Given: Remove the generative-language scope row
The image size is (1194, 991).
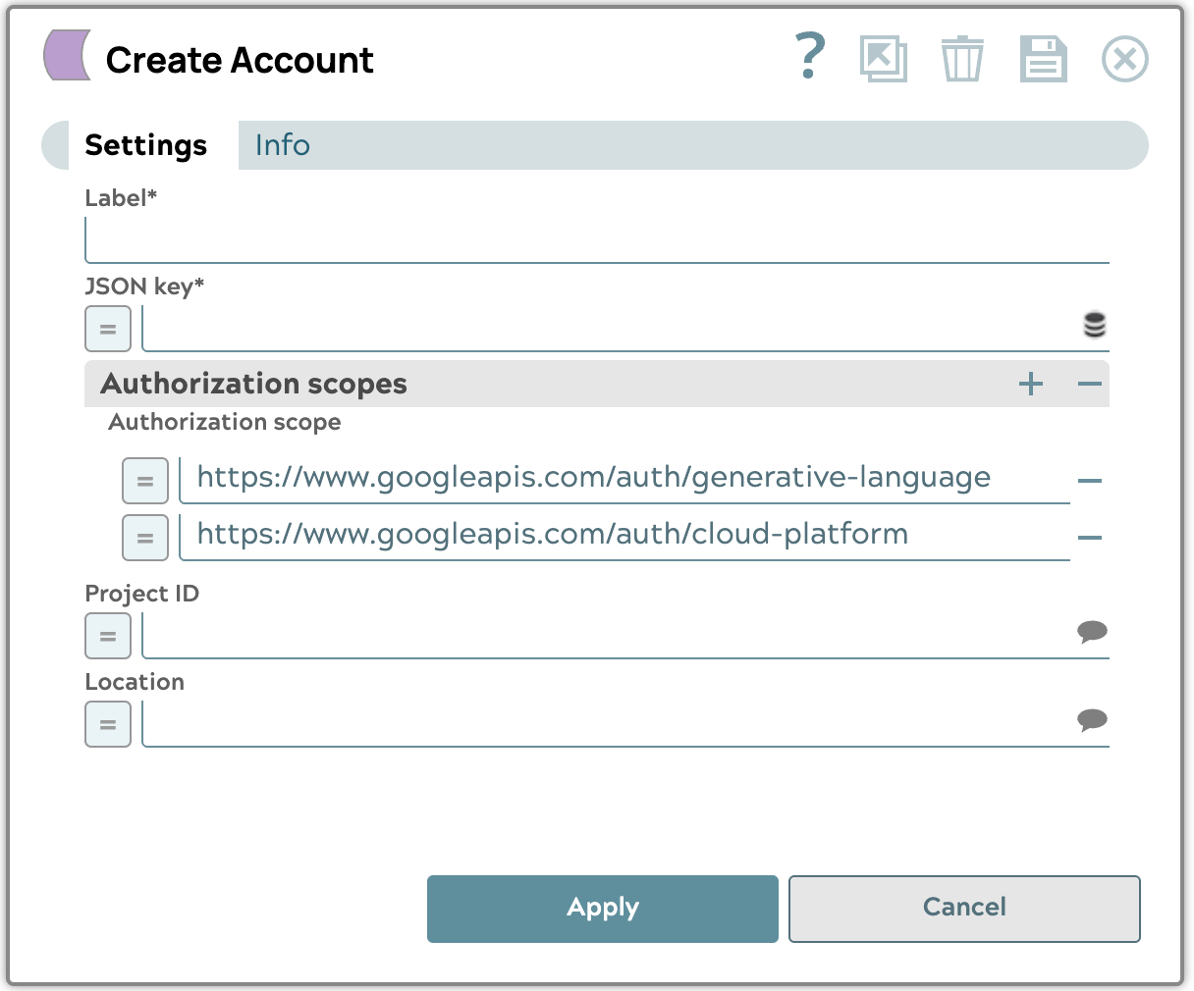Looking at the screenshot, I should point(1090,481).
